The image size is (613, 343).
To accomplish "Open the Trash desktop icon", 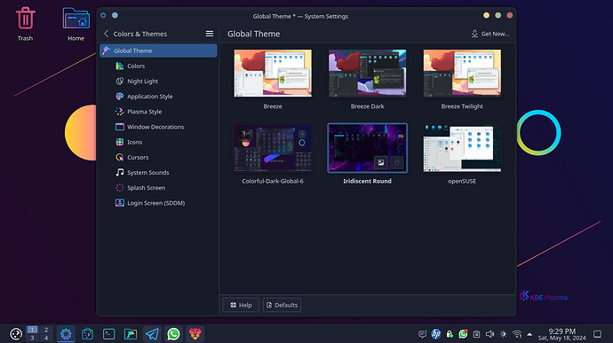I will click(26, 23).
